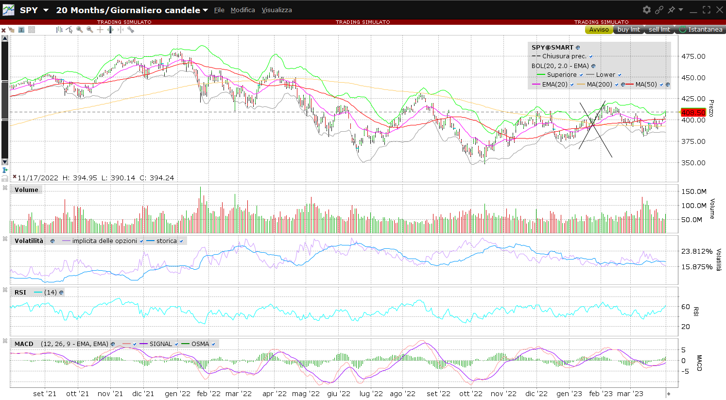The height and width of the screenshot is (400, 726).
Task: Edit BOL(20, 2.0 - EMA) settings icon
Action: click(x=593, y=66)
